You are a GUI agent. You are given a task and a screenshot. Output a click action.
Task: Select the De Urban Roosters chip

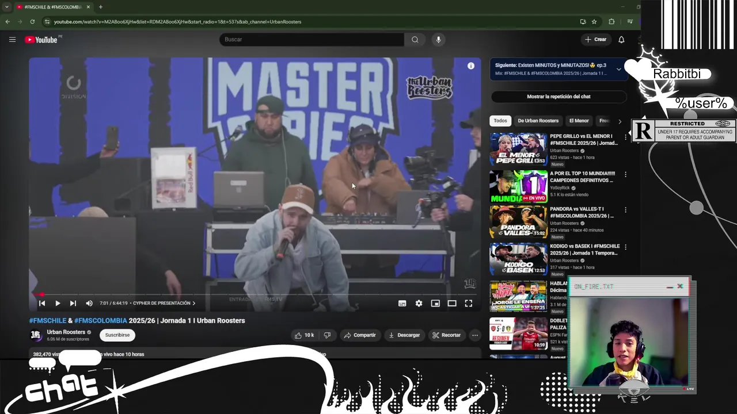[538, 121]
